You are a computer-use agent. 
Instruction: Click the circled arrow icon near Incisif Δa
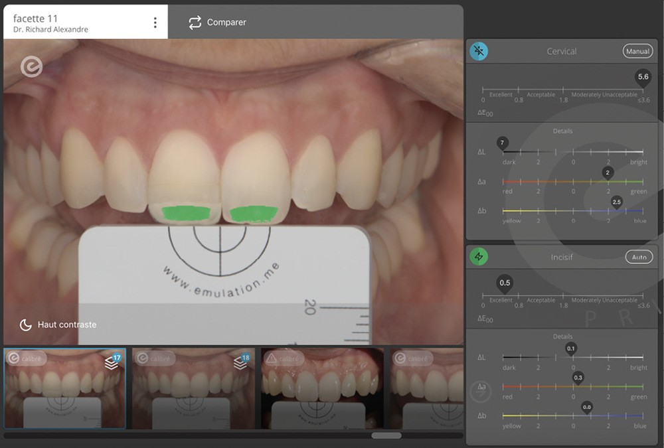tap(480, 392)
